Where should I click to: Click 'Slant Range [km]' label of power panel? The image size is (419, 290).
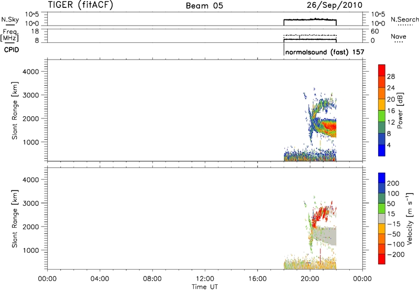tap(15, 110)
